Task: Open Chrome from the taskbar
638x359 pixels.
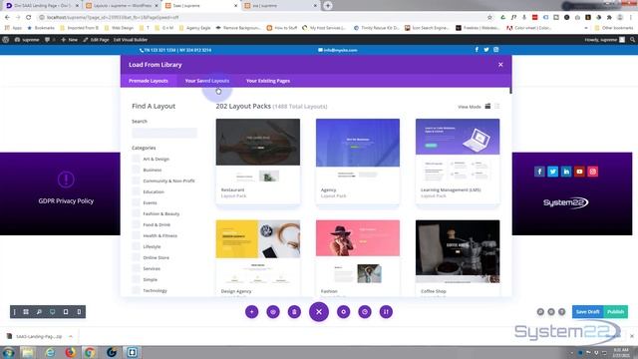Action: [90, 352]
